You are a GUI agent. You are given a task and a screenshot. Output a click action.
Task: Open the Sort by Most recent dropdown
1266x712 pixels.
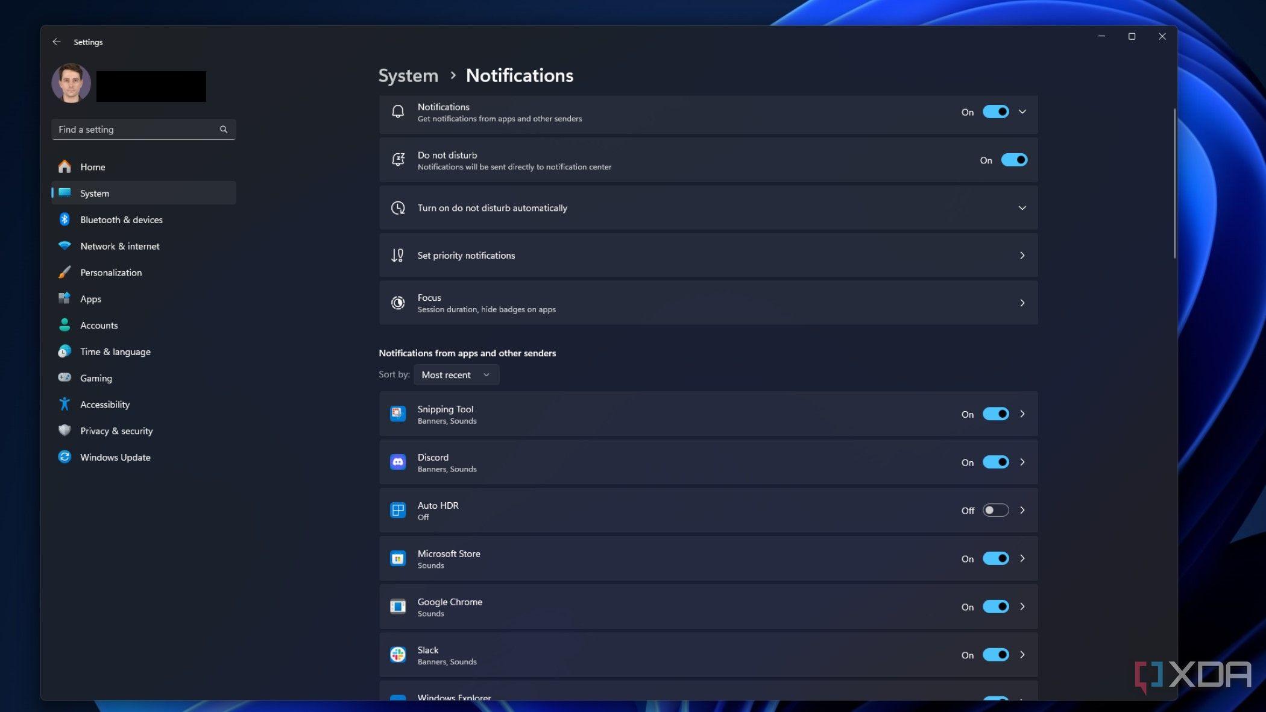pyautogui.click(x=456, y=374)
